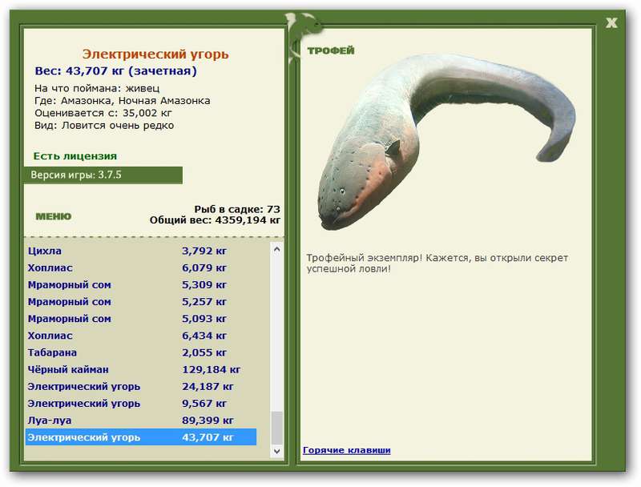Click the fish list scrollbar thumb
Image resolution: width=641 pixels, height=487 pixels.
(x=276, y=428)
